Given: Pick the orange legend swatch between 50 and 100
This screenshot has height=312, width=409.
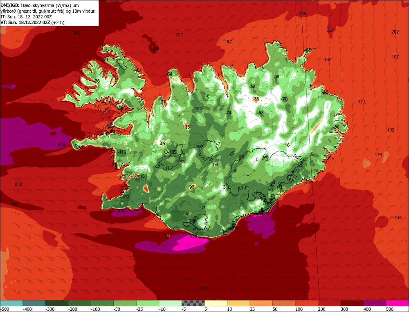Looking at the screenshot, I should tap(284, 303).
